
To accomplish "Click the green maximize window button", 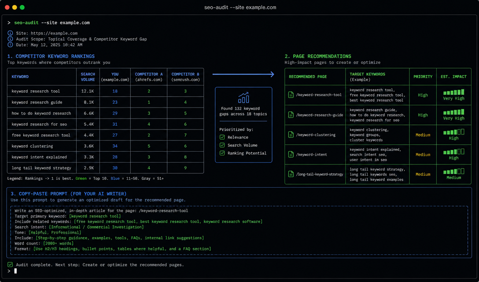I will tap(22, 7).
